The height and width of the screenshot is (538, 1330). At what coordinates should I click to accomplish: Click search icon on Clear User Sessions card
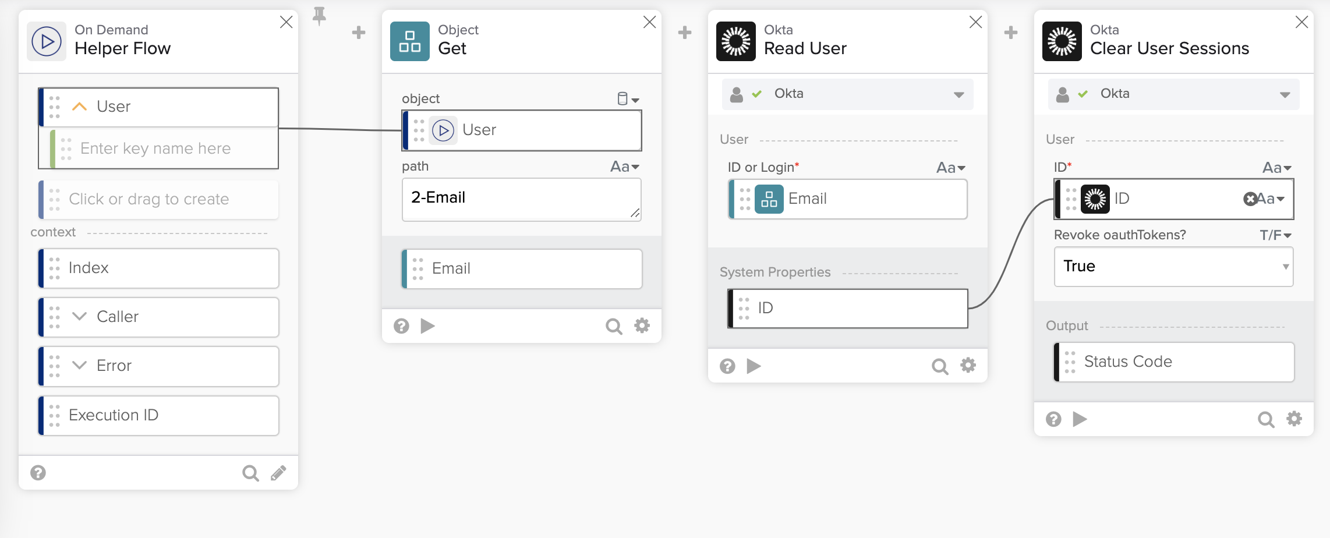point(1266,419)
